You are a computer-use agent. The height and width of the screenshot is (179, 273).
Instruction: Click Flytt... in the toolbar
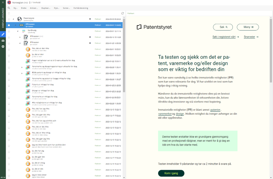[57, 8]
